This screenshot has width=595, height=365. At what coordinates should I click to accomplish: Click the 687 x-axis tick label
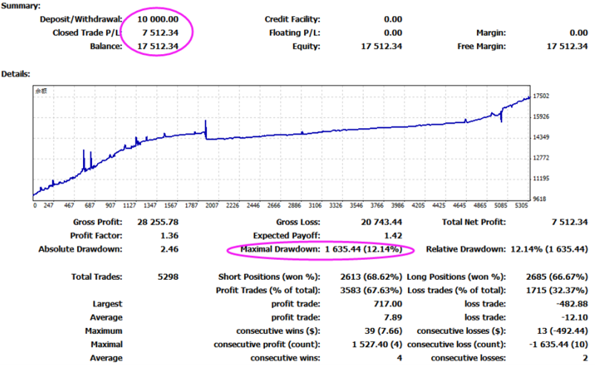90,205
